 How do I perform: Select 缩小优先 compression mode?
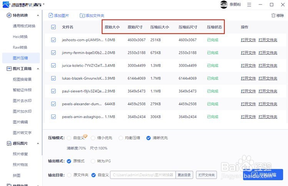[x=93, y=138]
